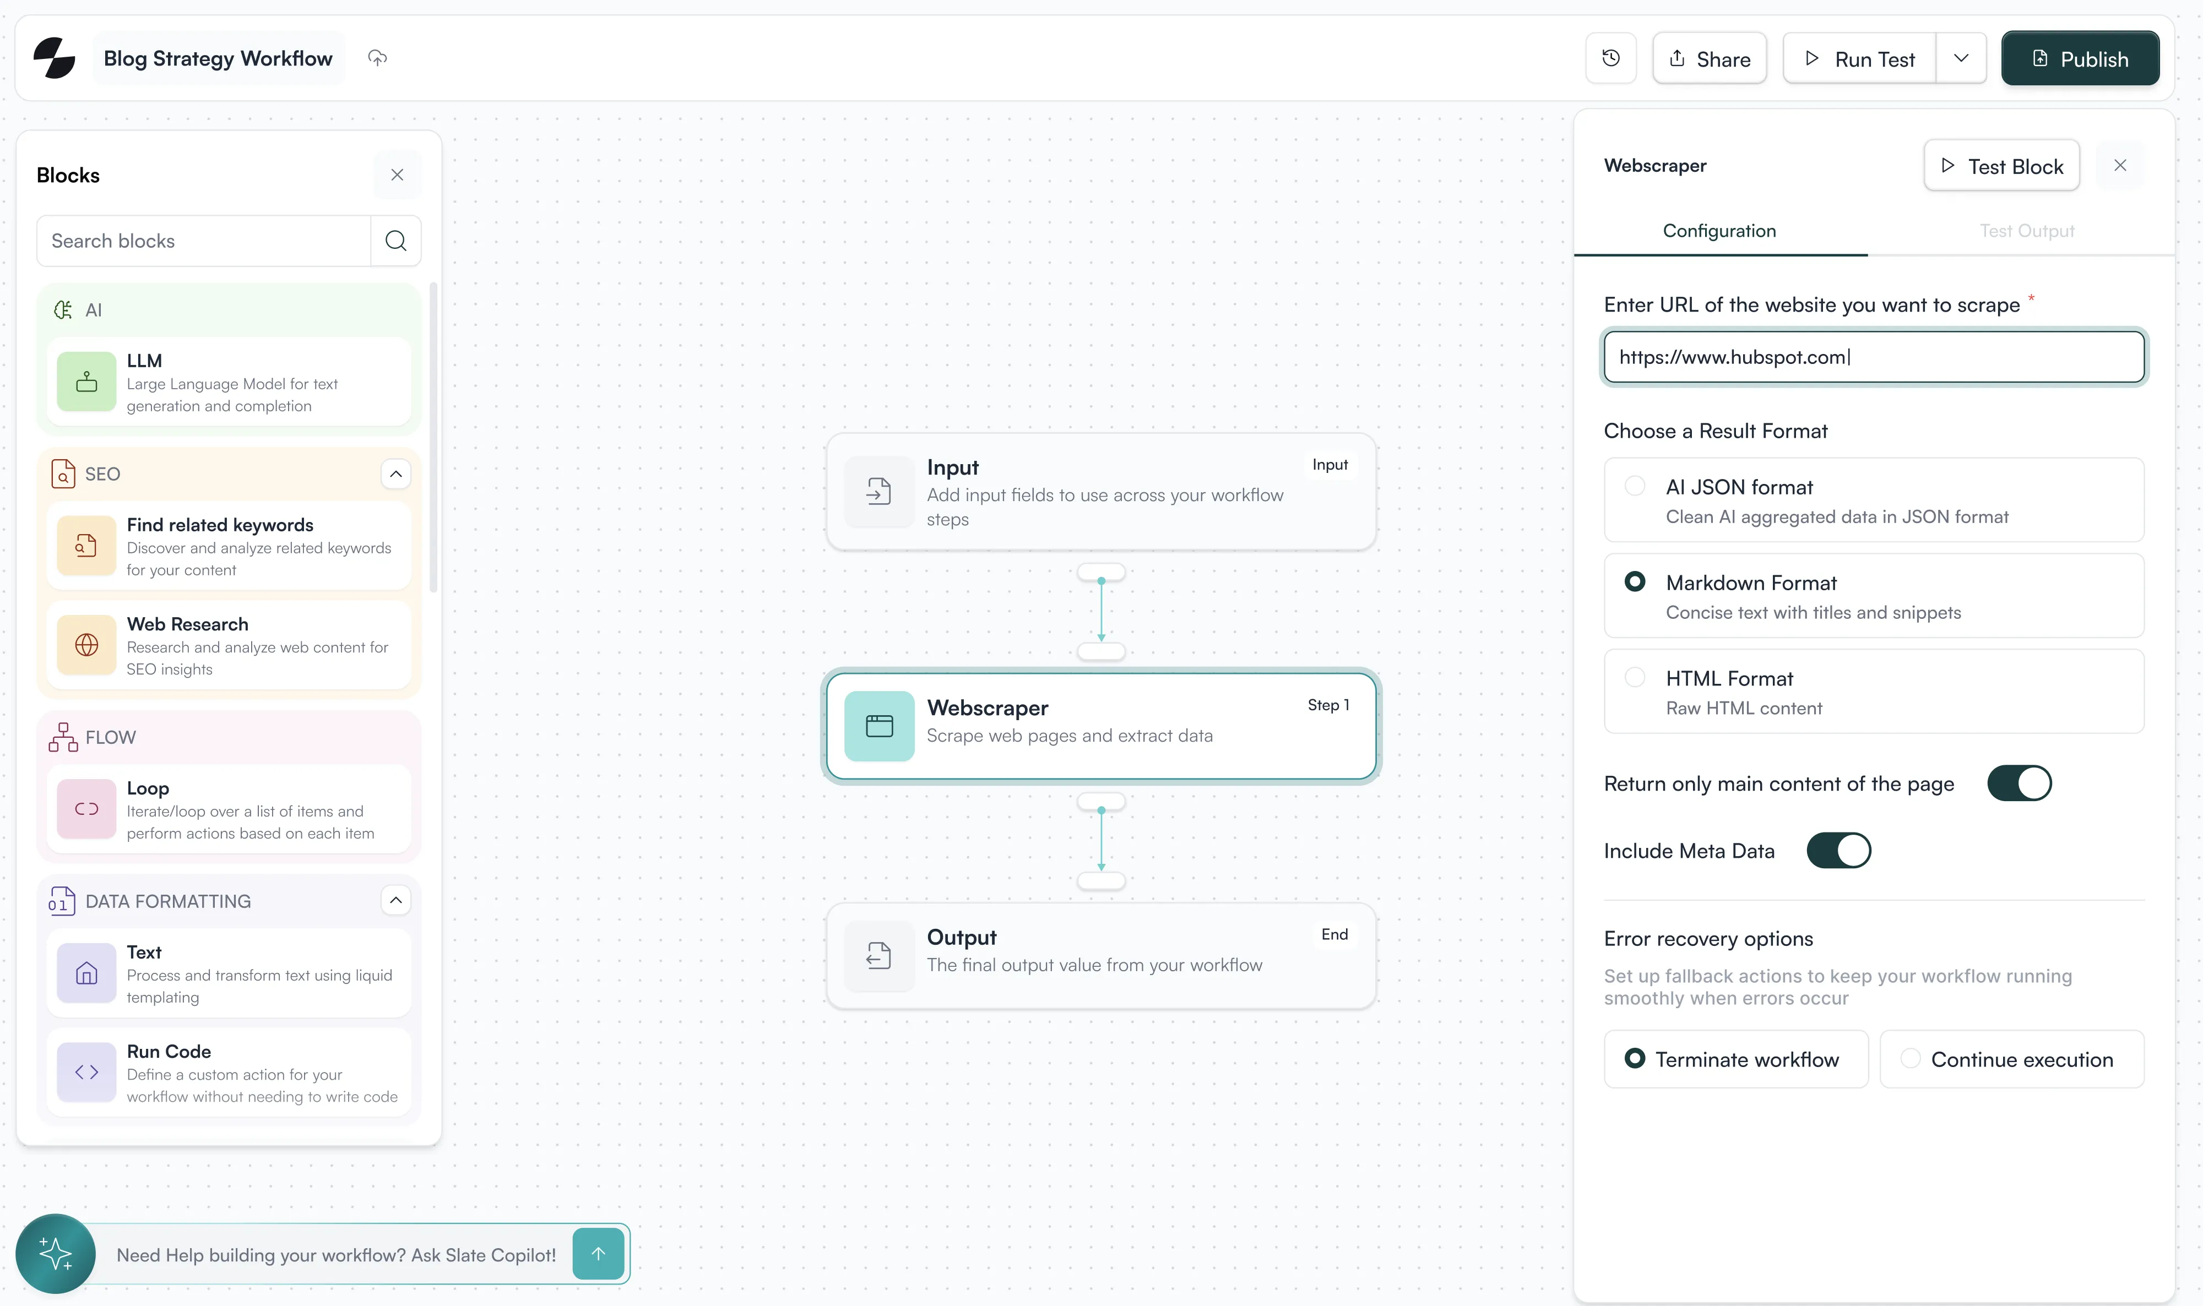Viewport: 2203px width, 1306px height.
Task: Click the version history clock icon
Action: pyautogui.click(x=1610, y=58)
